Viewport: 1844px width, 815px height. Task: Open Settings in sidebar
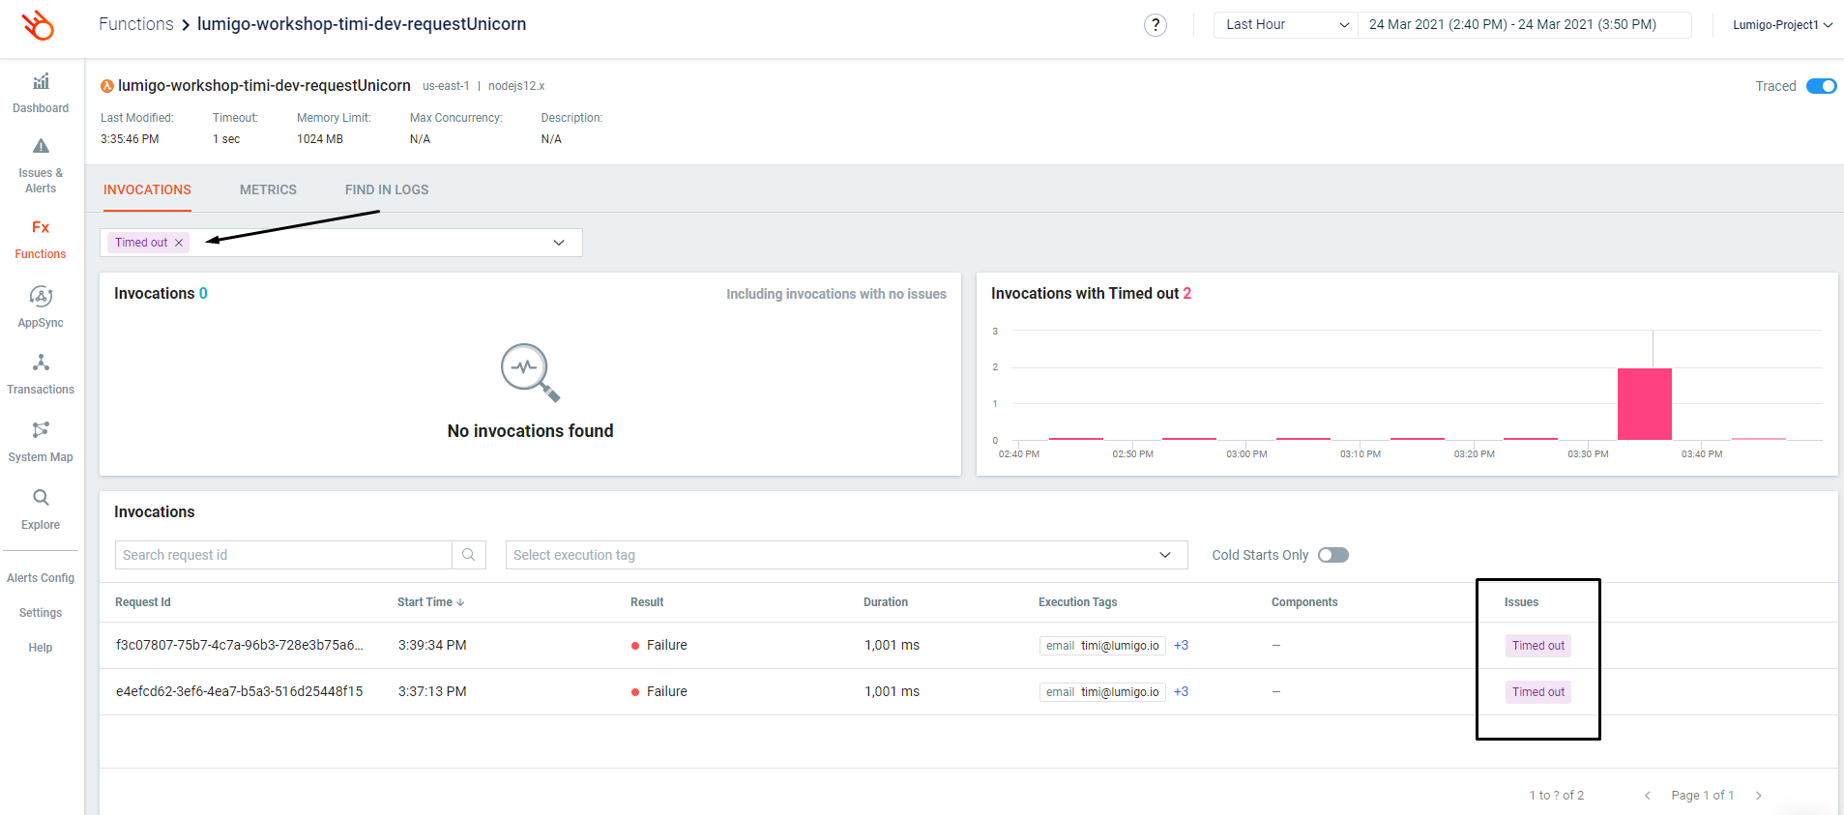pos(41,613)
